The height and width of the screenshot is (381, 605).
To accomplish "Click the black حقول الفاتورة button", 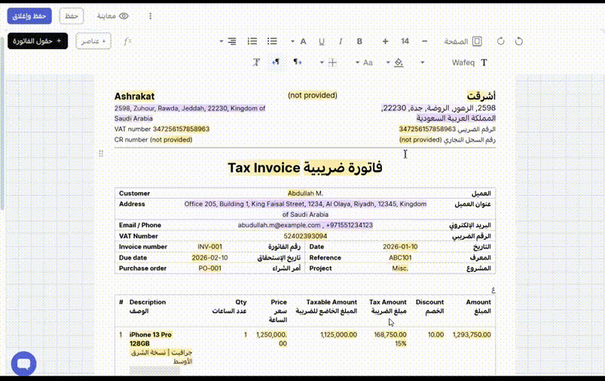I will tap(38, 41).
